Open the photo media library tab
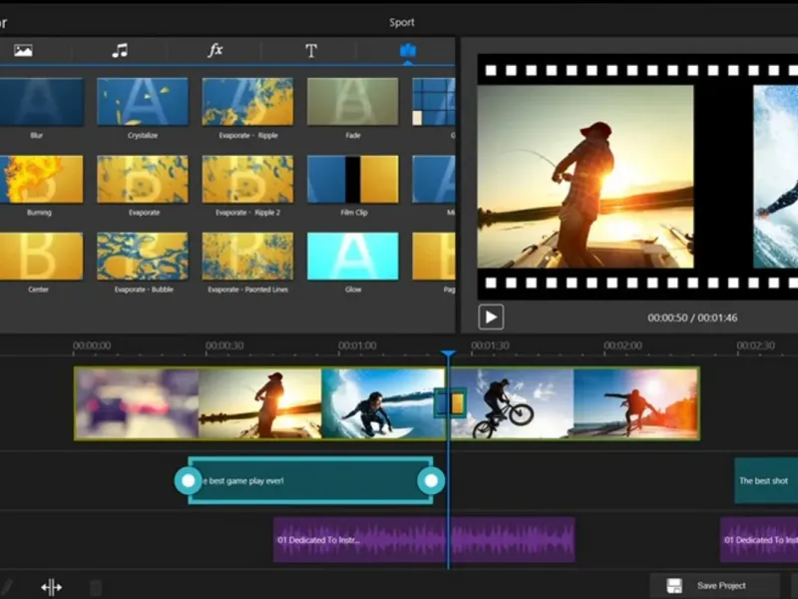The height and width of the screenshot is (599, 798). [23, 51]
